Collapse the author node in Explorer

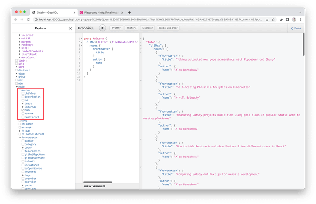coord(20,90)
